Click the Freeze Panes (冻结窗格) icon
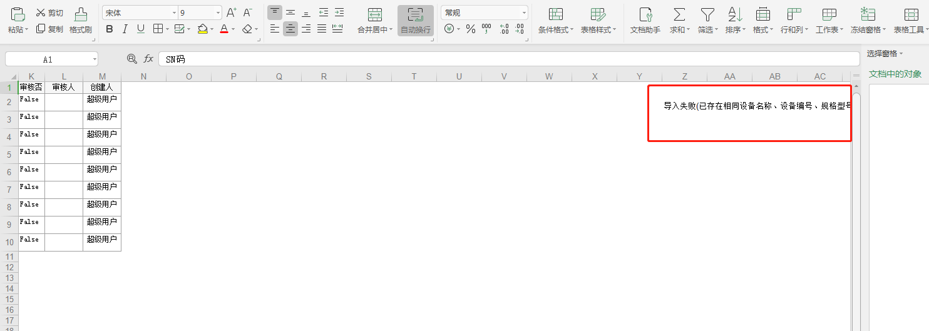The width and height of the screenshot is (929, 331). (x=868, y=14)
